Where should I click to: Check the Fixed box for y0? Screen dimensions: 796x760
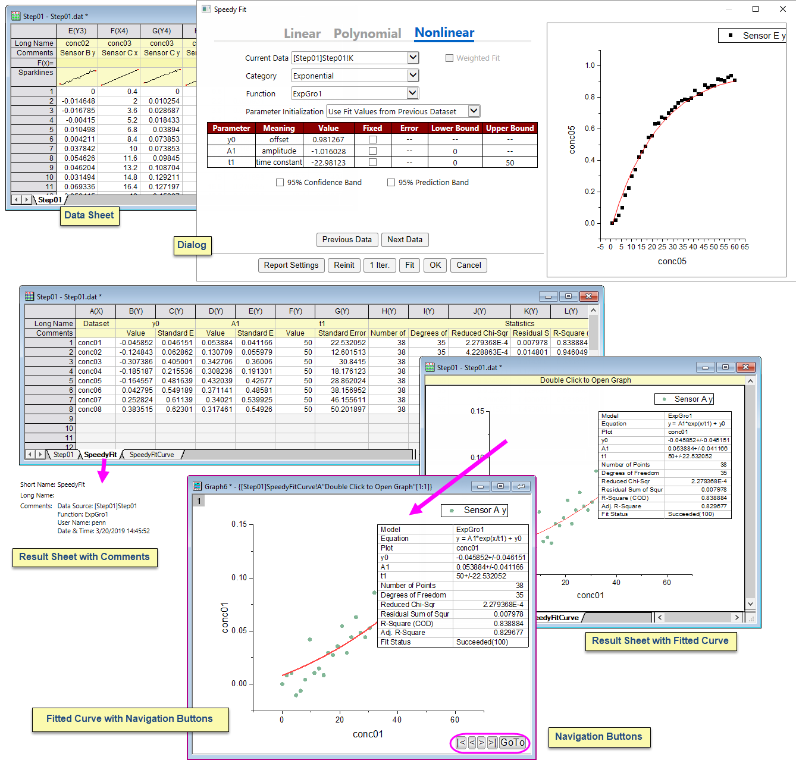click(x=372, y=140)
